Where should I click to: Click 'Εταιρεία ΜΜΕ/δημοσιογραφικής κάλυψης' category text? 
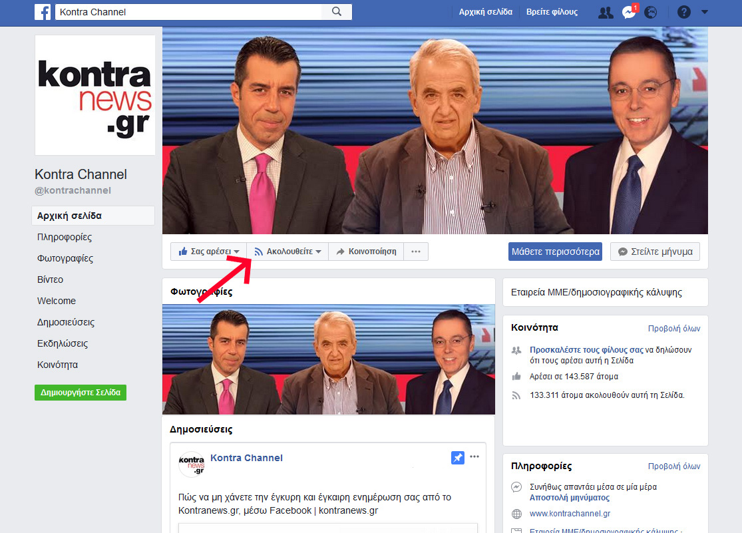click(596, 293)
